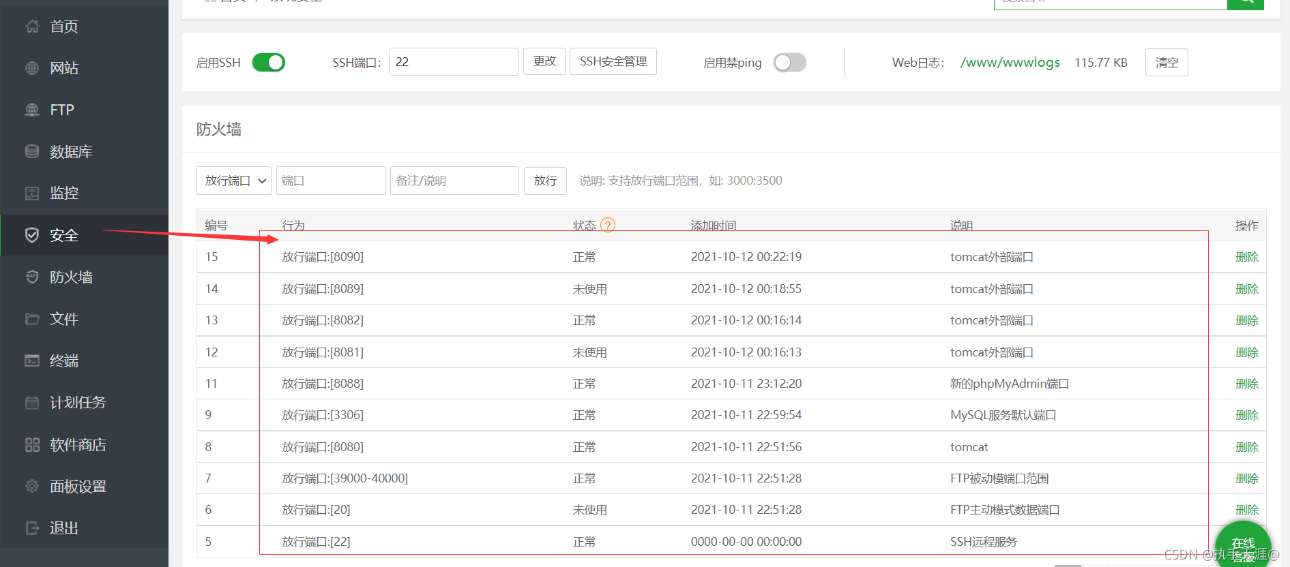Click the monitor chart icon beside 监控
Viewport: 1290px width, 567px height.
pyautogui.click(x=32, y=193)
